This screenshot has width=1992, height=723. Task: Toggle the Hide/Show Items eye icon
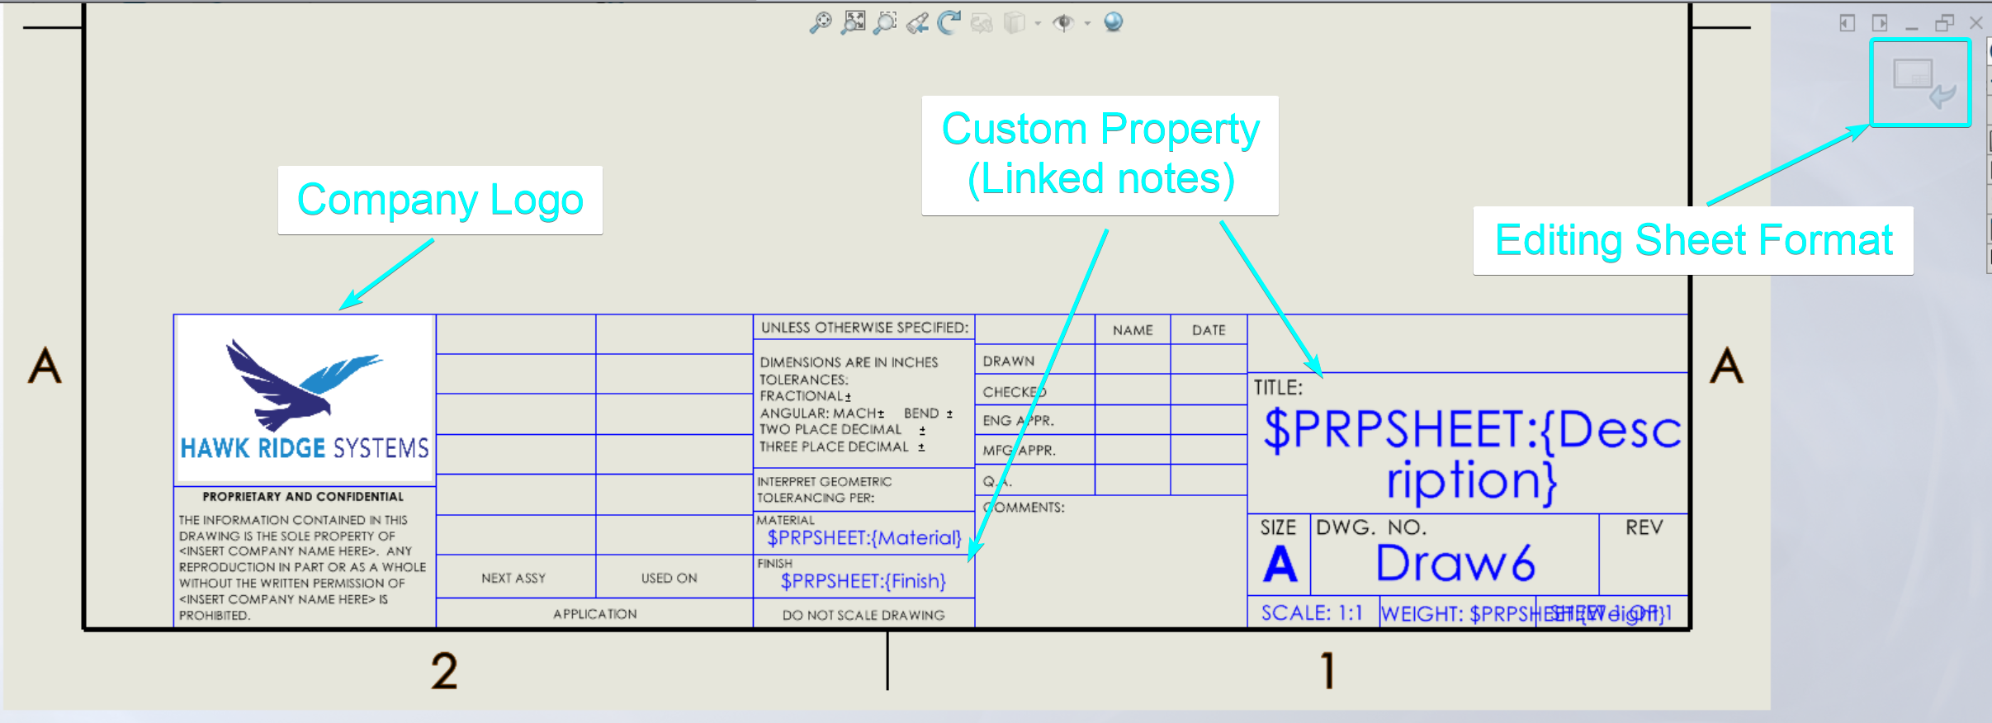1063,23
